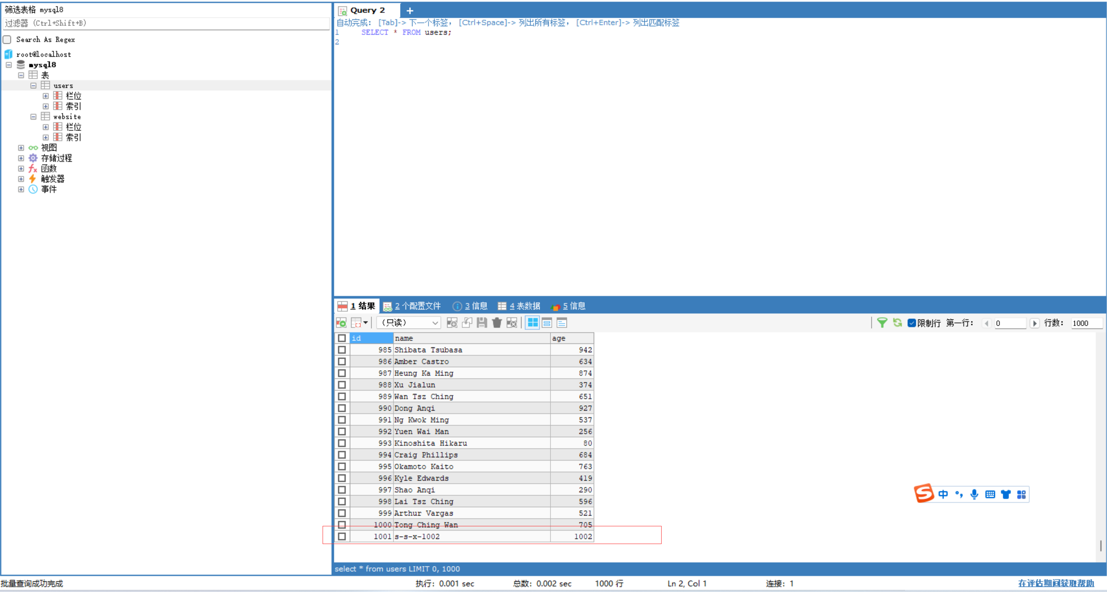Screen dimensions: 1107x592
Task: Switch to the 2 个配置文件 tab
Action: click(x=413, y=306)
